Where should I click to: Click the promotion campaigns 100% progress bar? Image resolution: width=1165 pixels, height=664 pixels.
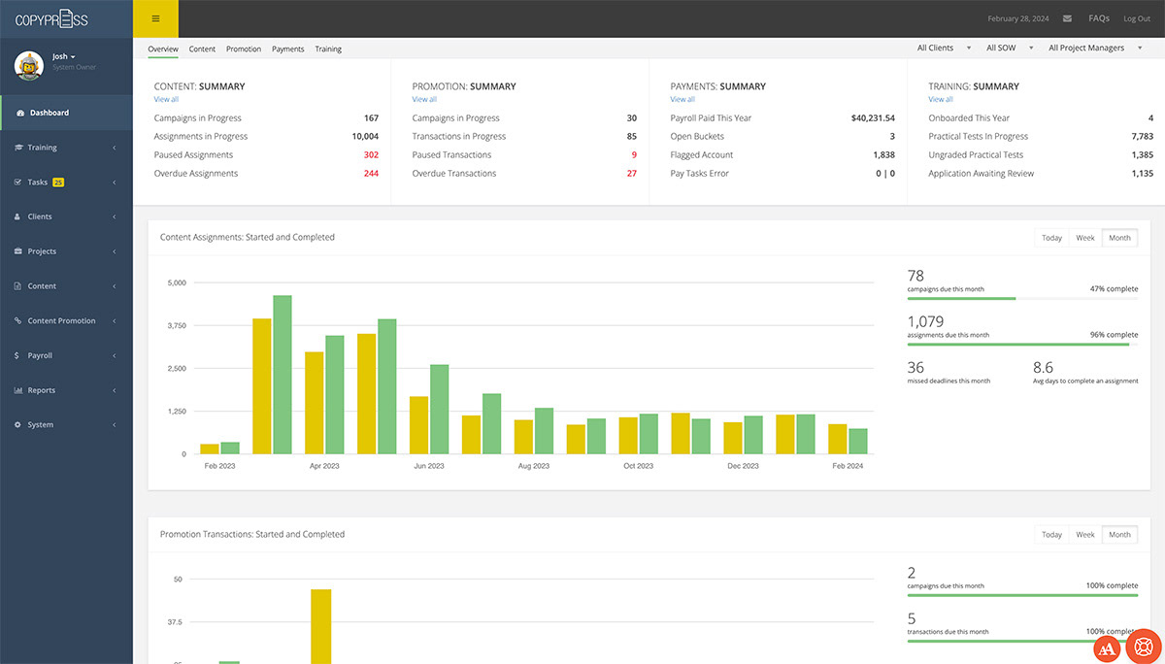pyautogui.click(x=1022, y=595)
